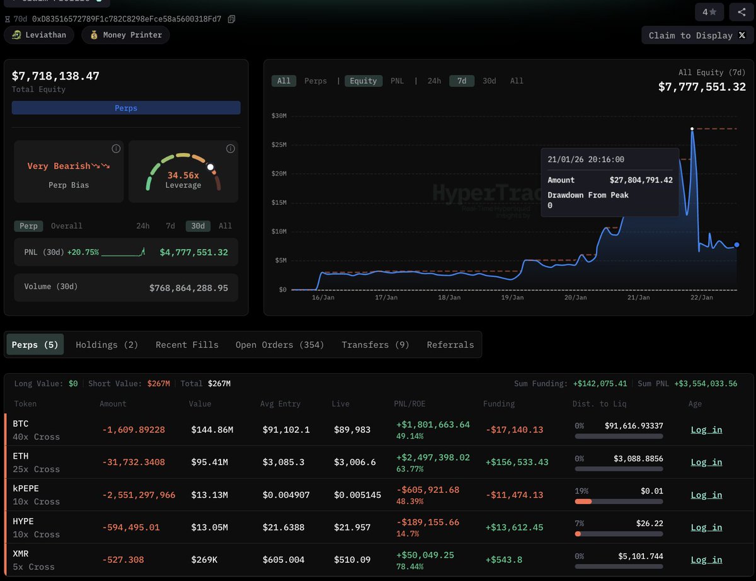Select 24h range on the equity chart

(x=434, y=81)
